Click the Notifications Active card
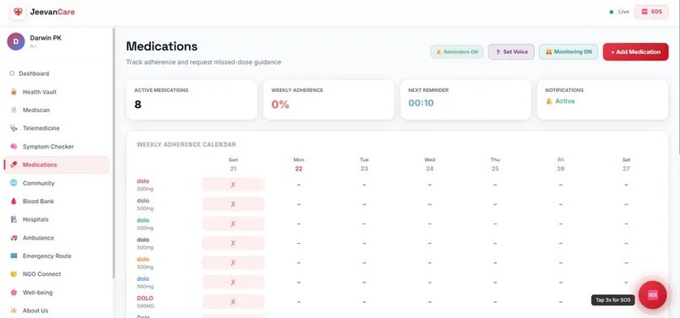Screen dimensions: 680x318 [x=602, y=100]
